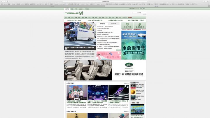Viewport: 210px width, 118px height.
Task: Open the 荒野亂鬥 Twitch news thumbnail
Action: [77, 92]
